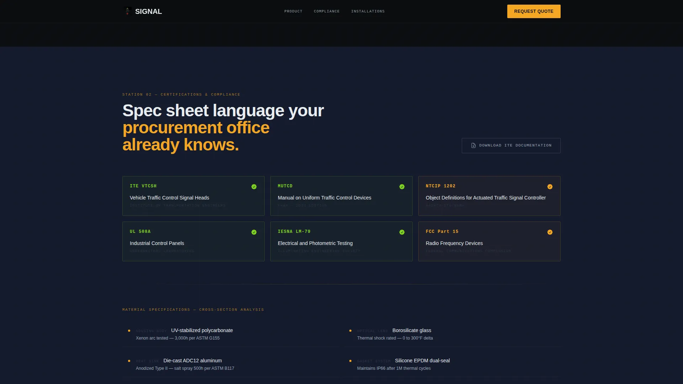Select the ITE VTCSH code label
The height and width of the screenshot is (384, 683).
pos(143,186)
